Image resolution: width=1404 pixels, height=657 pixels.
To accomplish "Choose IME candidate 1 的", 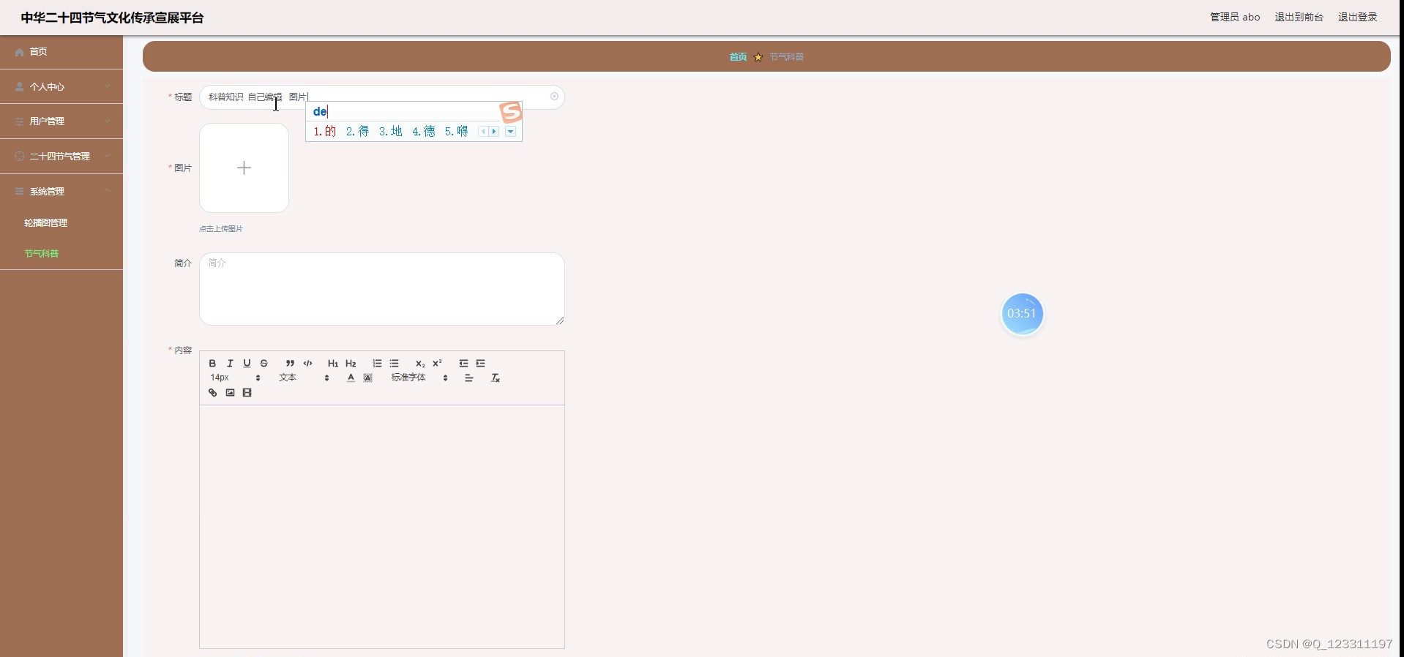I will 324,132.
